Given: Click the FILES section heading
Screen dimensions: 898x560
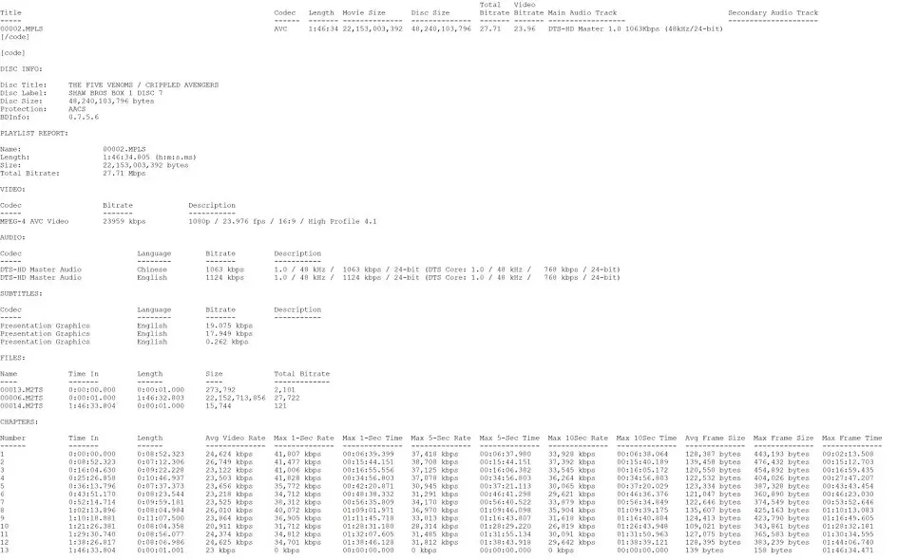Looking at the screenshot, I should click(12, 358).
